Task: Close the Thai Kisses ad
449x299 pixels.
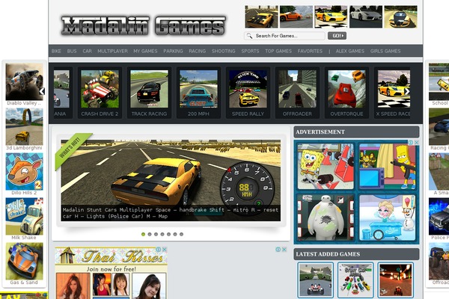Action: (x=165, y=250)
